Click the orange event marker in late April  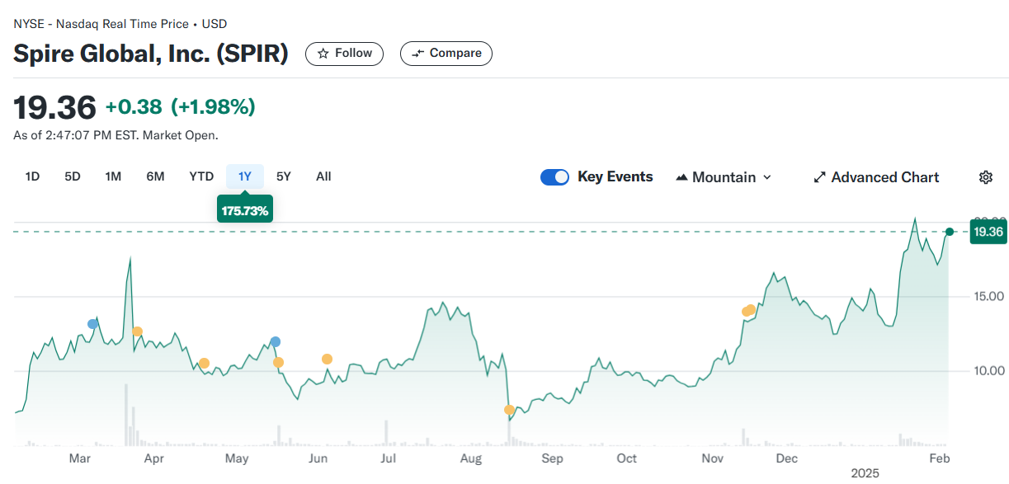(204, 364)
